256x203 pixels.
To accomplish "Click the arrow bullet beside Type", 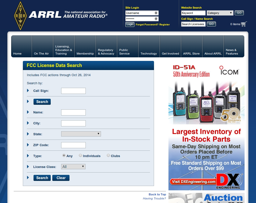I will click(28, 156).
